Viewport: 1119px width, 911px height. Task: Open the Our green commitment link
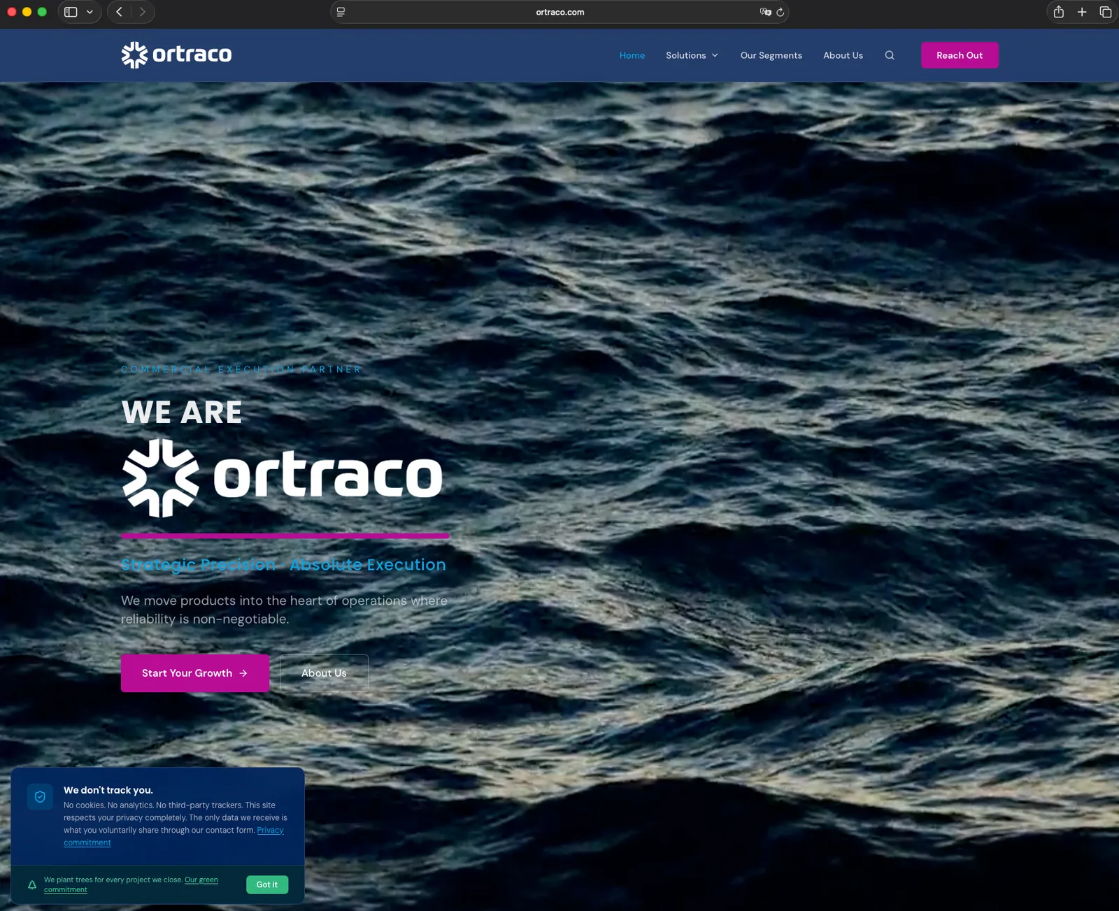131,884
